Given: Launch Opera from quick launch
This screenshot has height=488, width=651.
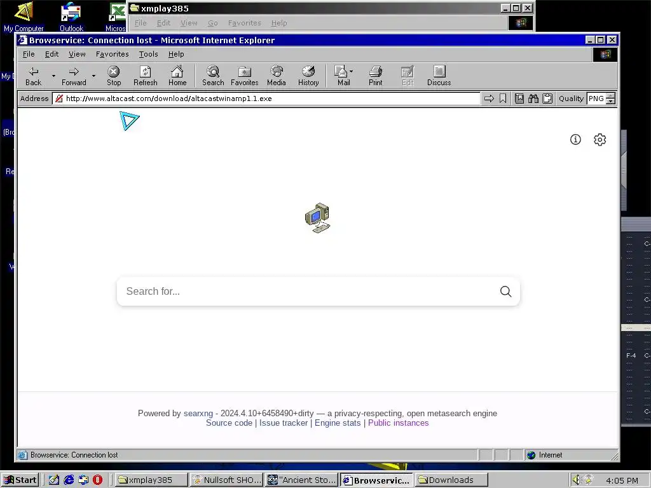Looking at the screenshot, I should [97, 480].
